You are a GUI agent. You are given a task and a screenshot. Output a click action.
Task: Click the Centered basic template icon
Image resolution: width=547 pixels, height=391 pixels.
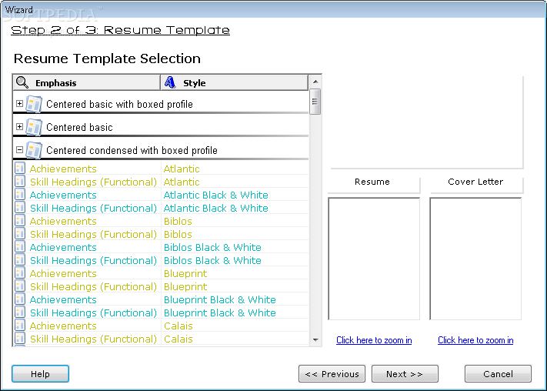[x=34, y=127]
